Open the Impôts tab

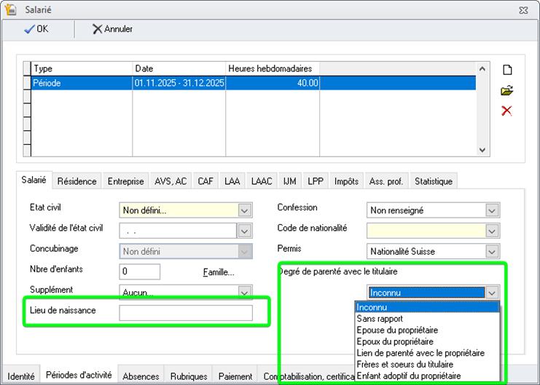347,181
